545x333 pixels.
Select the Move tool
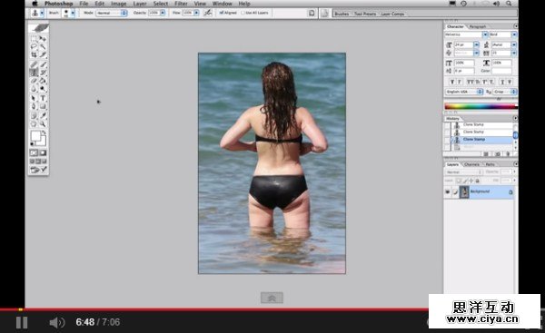tap(43, 38)
